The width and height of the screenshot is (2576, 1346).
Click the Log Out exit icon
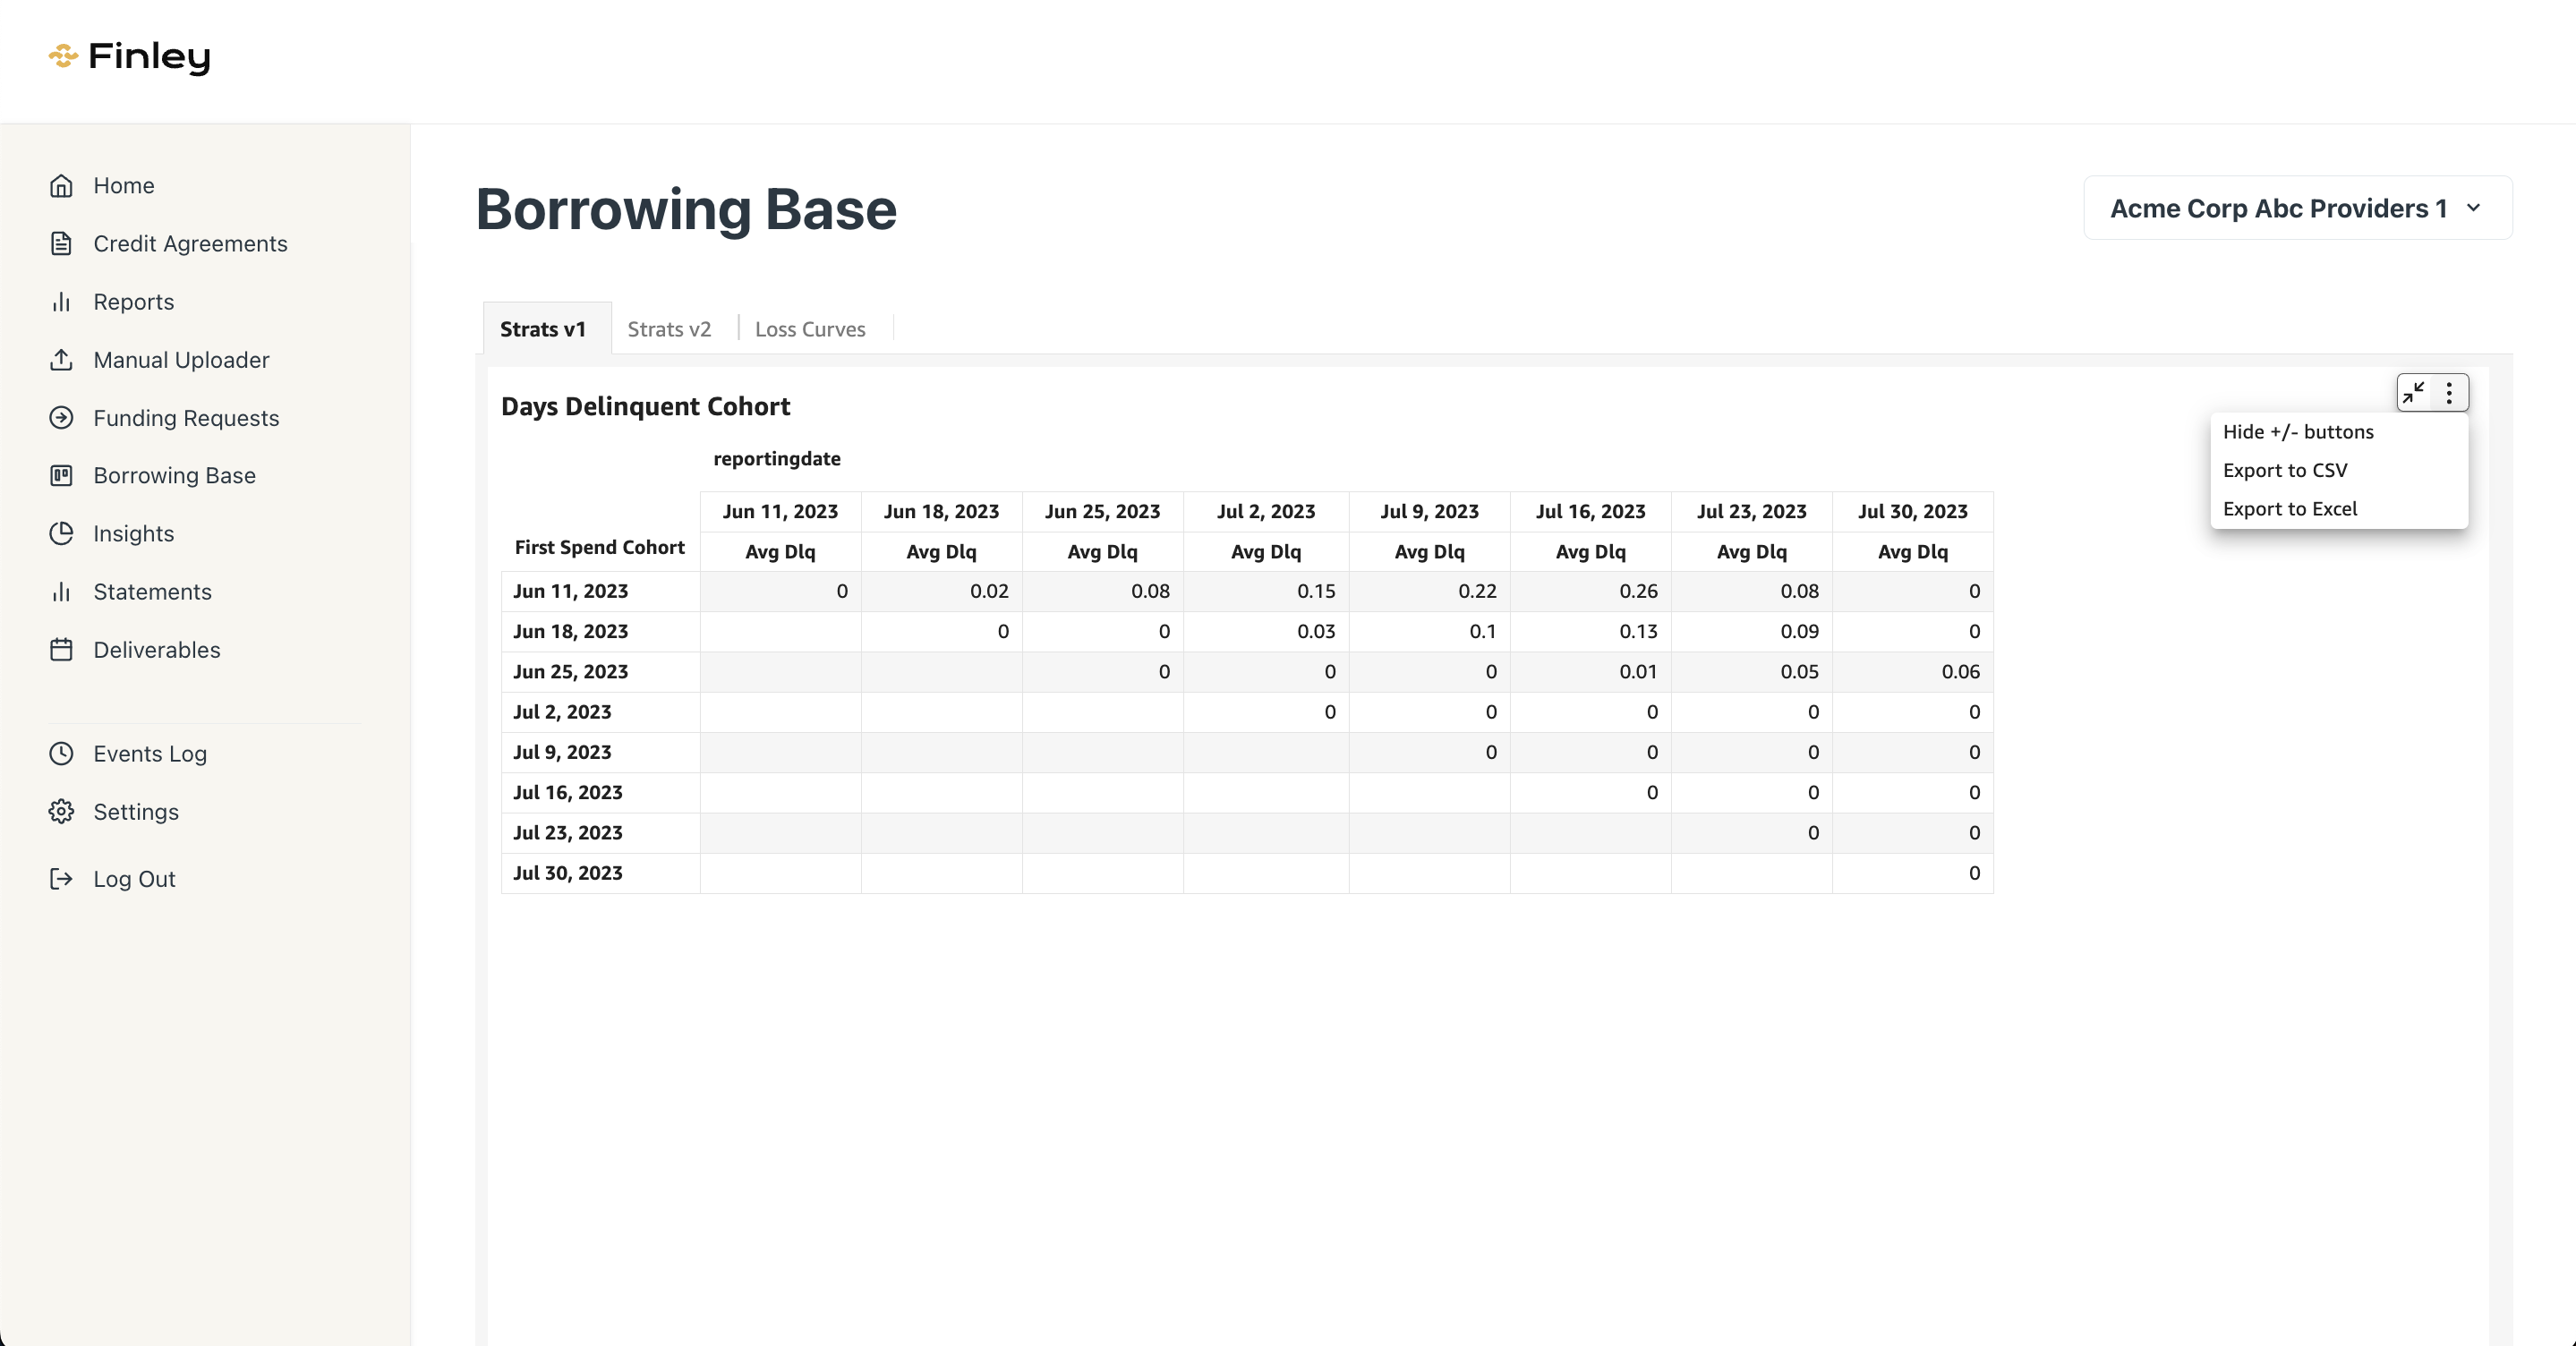(x=61, y=879)
